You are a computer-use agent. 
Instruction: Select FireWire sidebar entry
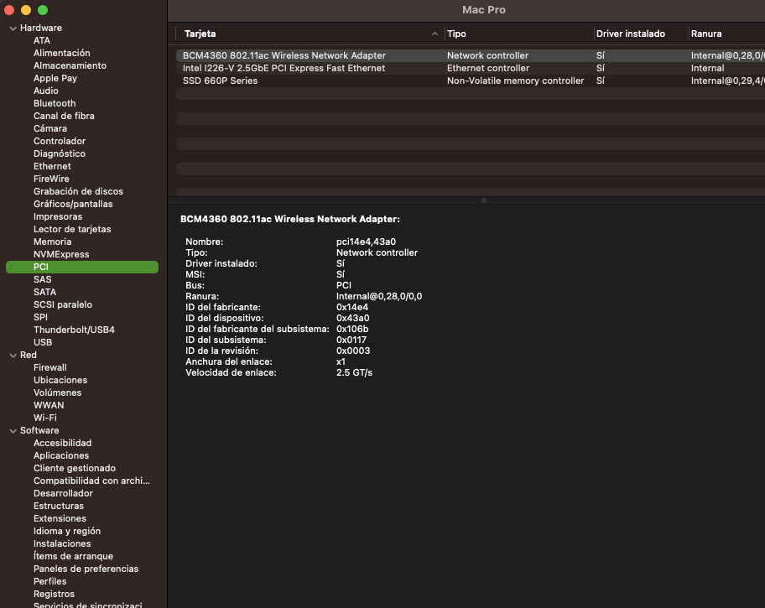[51, 179]
